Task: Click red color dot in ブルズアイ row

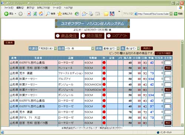Action: coord(104,79)
